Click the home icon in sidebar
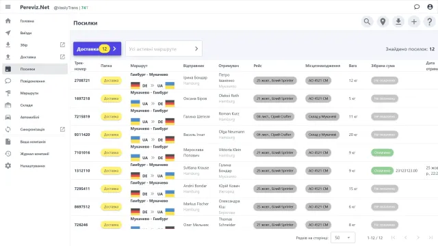Viewport: 438px width, 246px height. click(x=8, y=21)
